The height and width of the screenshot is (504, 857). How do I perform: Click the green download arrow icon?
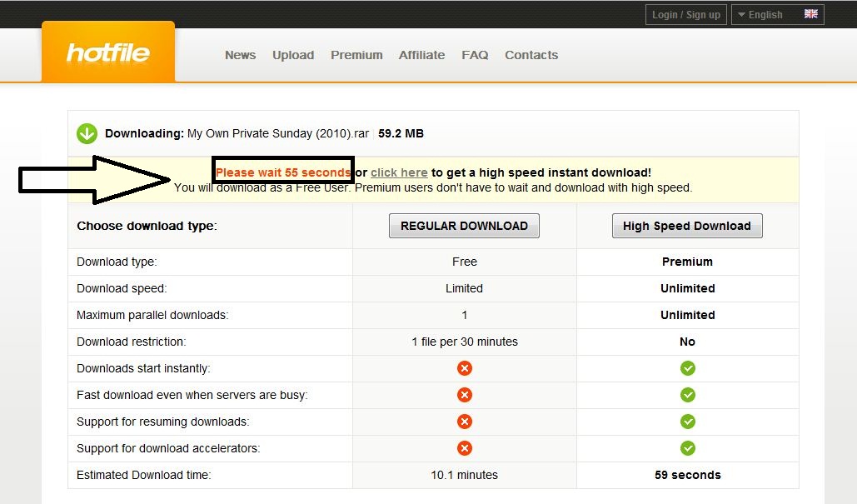tap(87, 133)
